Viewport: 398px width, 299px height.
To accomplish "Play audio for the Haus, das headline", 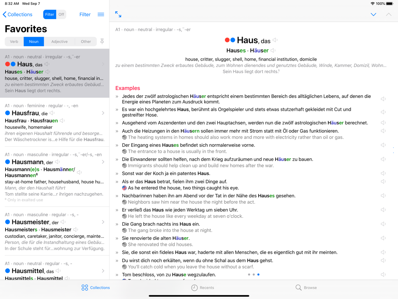I will tap(275, 40).
